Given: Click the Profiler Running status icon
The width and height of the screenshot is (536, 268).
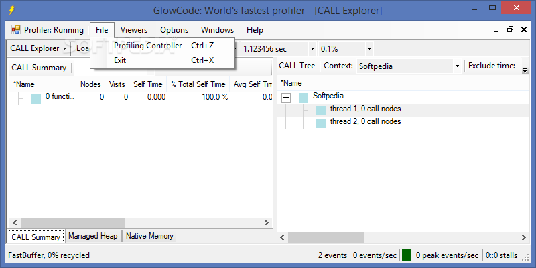Looking at the screenshot, I should coord(15,30).
